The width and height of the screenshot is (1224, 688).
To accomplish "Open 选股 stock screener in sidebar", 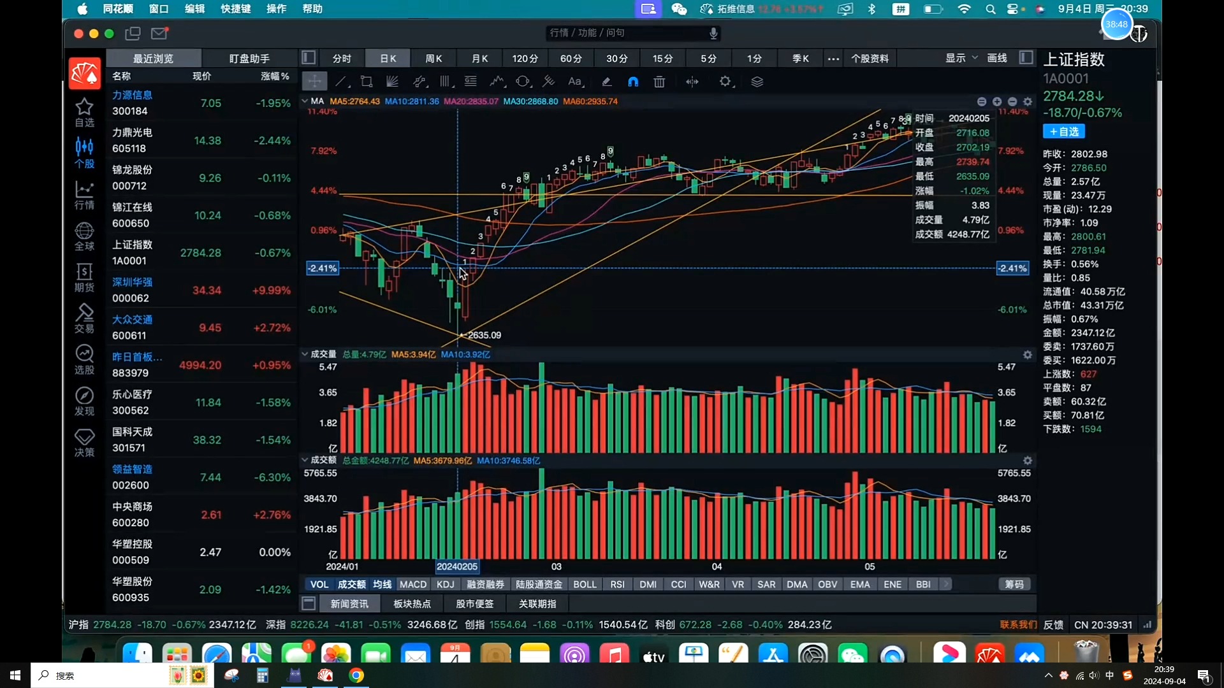I will (84, 360).
